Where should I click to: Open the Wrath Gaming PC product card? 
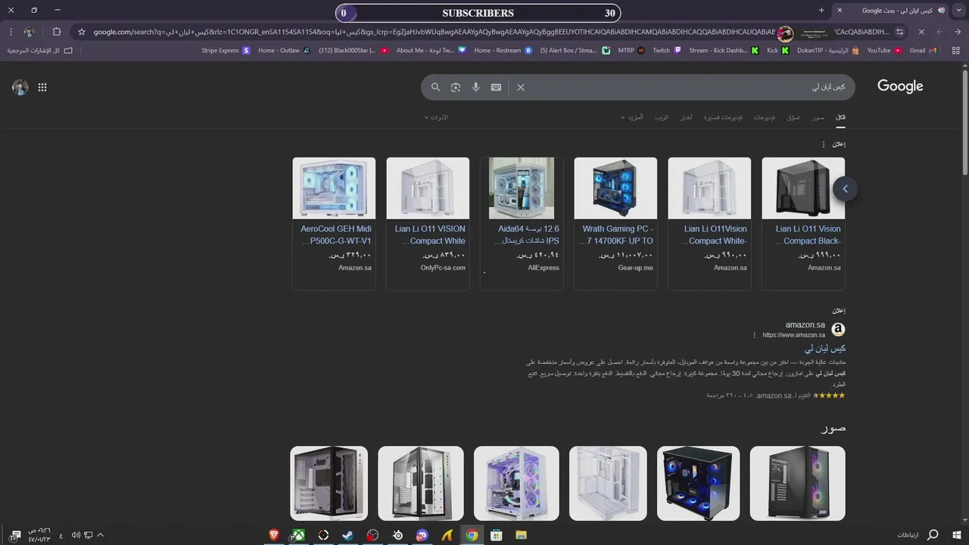coord(615,223)
